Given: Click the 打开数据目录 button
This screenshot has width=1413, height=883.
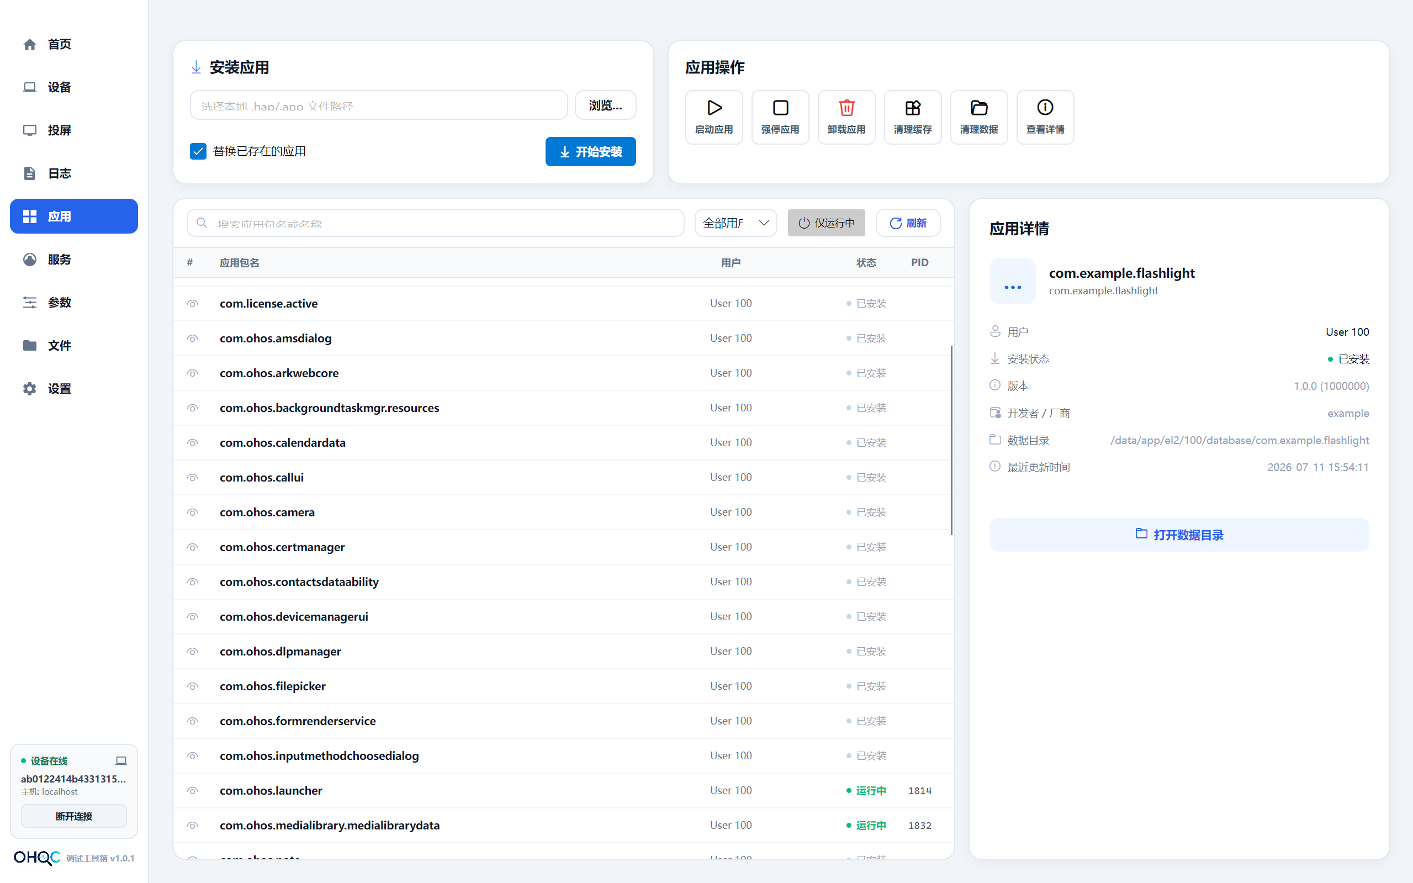Looking at the screenshot, I should (1179, 535).
